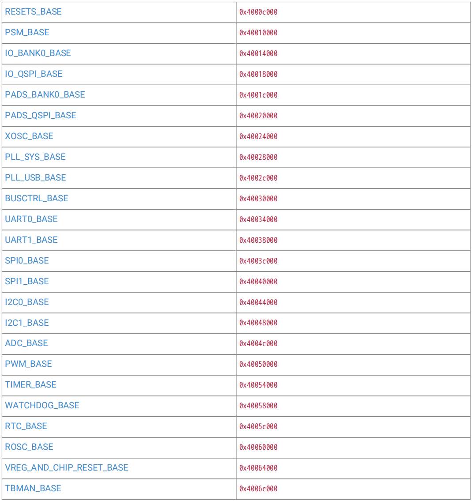Open the IO_QSPI_BASE register link
This screenshot has height=501, width=472.
point(34,74)
